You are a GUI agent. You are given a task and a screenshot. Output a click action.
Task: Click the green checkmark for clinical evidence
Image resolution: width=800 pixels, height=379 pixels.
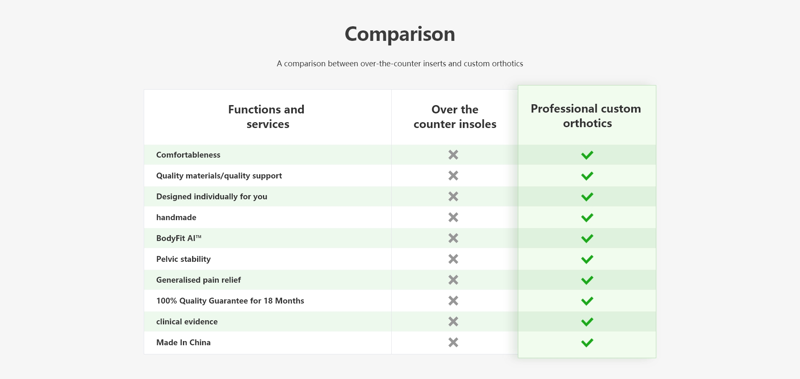[587, 322]
